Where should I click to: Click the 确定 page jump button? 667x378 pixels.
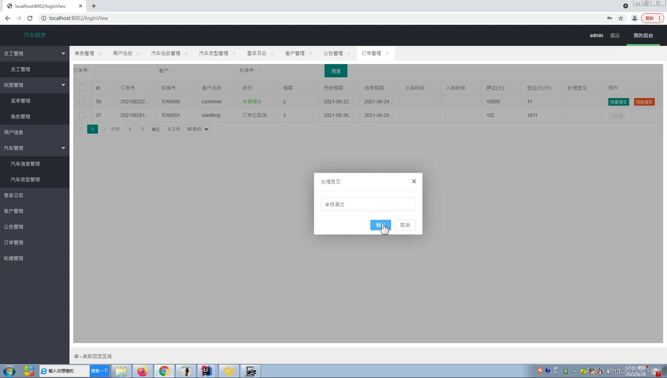pyautogui.click(x=156, y=129)
